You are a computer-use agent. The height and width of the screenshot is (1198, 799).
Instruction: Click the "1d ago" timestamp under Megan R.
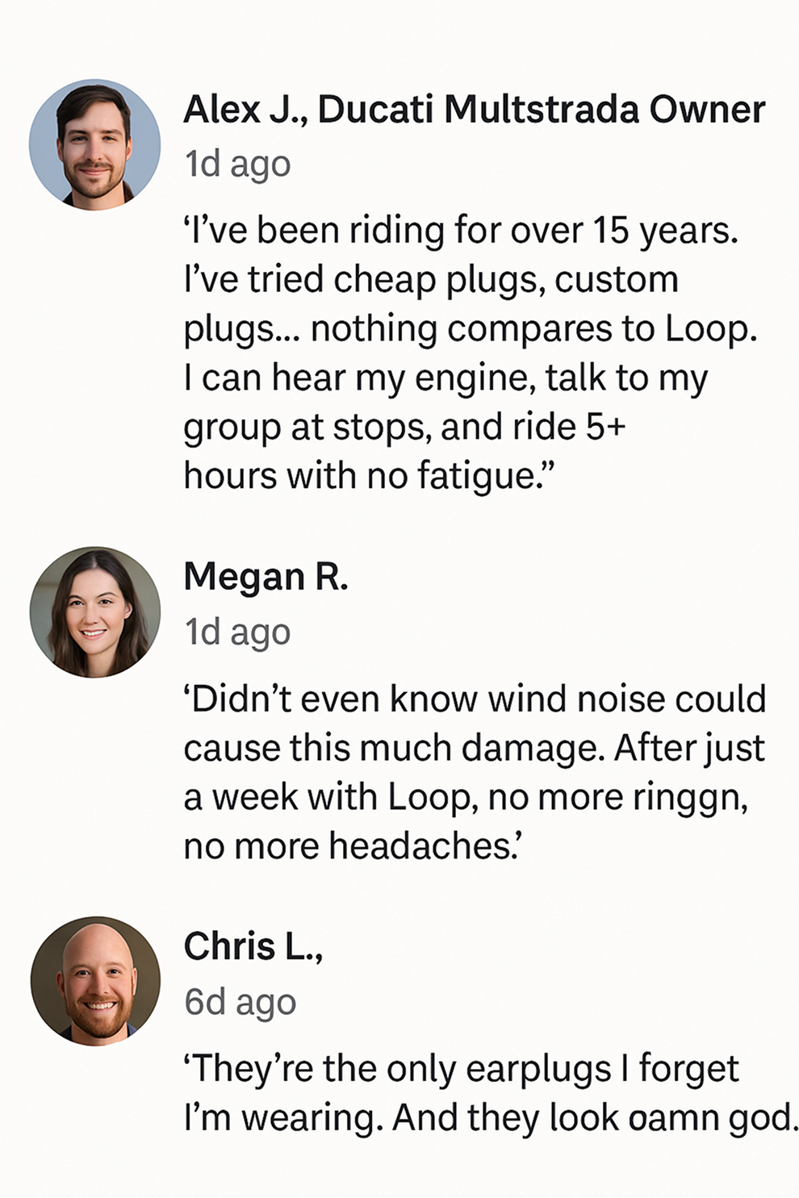(x=237, y=632)
